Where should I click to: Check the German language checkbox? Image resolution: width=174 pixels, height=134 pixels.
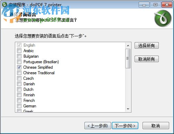pyautogui.click(x=19, y=106)
